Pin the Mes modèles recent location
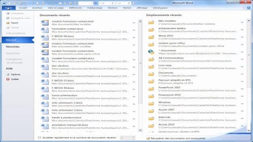 pos(242,22)
